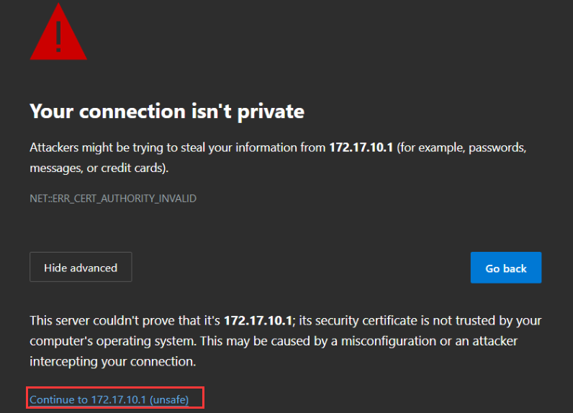Click bold 172.17.10.1 in 'This server couldn't prove' text

258,320
